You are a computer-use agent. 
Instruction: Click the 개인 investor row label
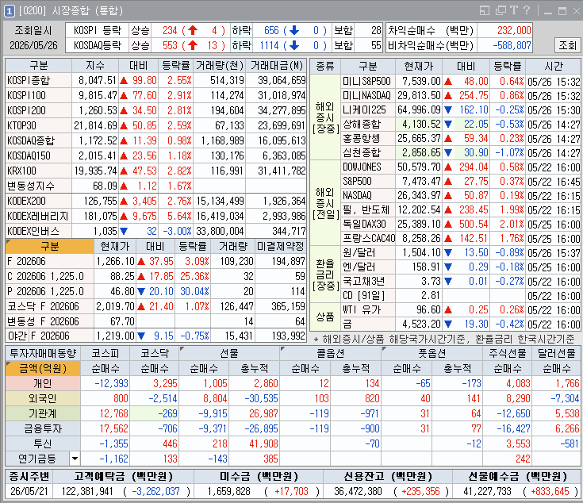pos(43,383)
